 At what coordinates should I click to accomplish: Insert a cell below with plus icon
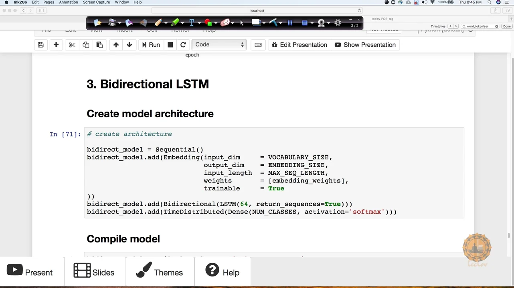56,45
